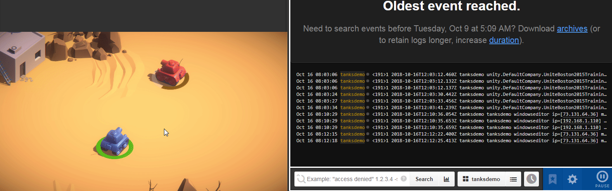Open the settings gear in the blue bar
Viewport: 612px width, 191px height.
tap(572, 179)
